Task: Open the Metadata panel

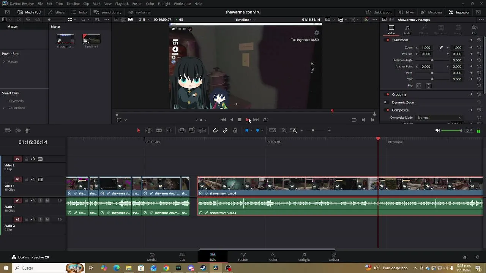Action: pos(431,12)
